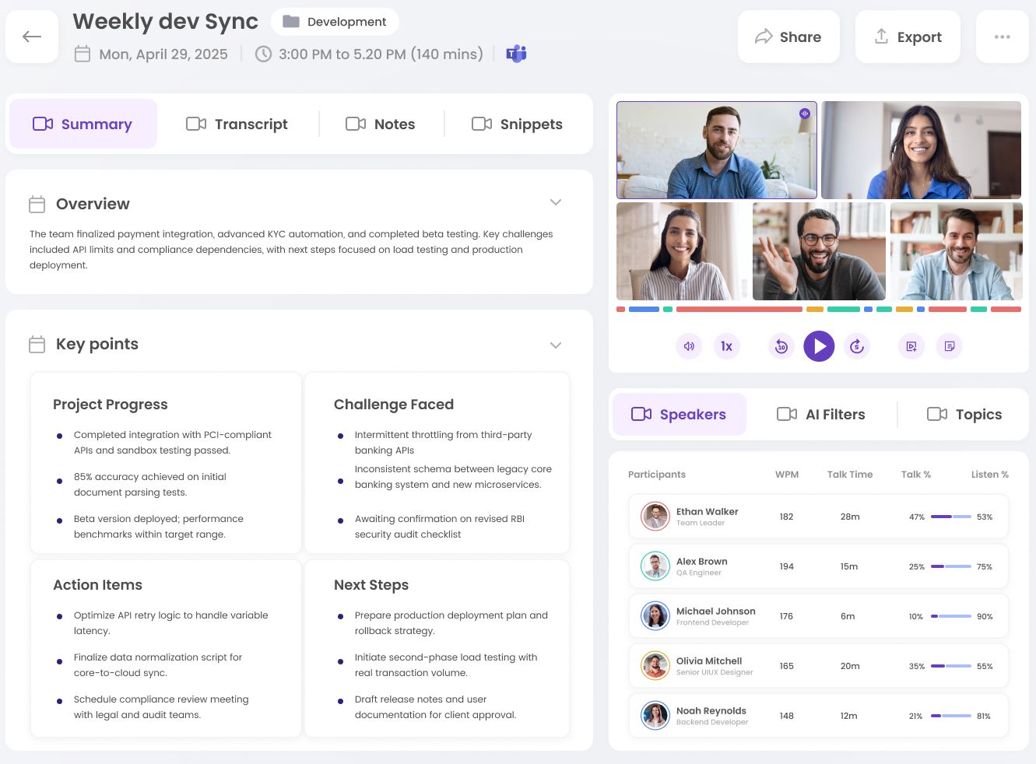
Task: Select Ethan Walker's participant row
Action: pos(818,517)
